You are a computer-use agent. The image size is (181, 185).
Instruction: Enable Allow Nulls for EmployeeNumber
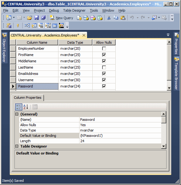click(104, 48)
